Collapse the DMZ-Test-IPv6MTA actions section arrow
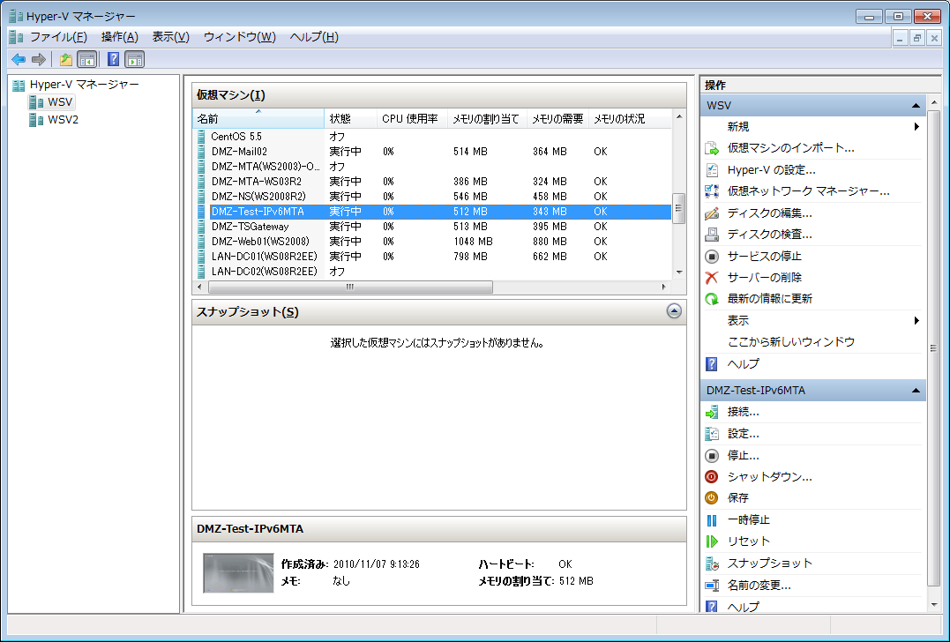950x642 pixels. pos(916,391)
